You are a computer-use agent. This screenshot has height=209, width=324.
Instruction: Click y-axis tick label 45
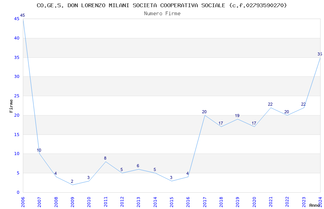17,19
